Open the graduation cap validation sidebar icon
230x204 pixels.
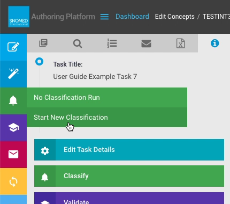(x=13, y=128)
